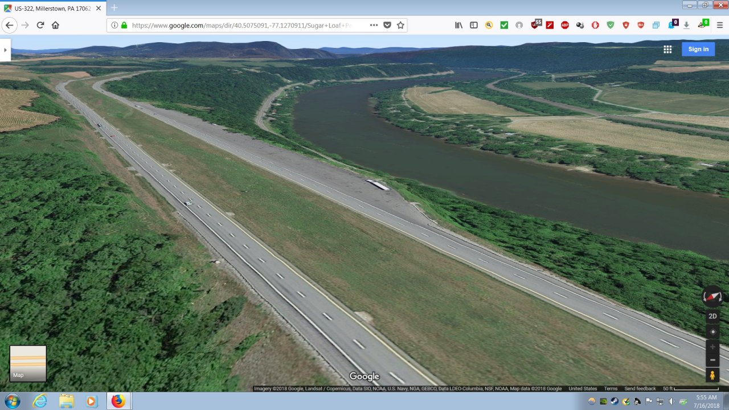The height and width of the screenshot is (410, 729).
Task: Bookmark this page with the star icon
Action: click(400, 25)
